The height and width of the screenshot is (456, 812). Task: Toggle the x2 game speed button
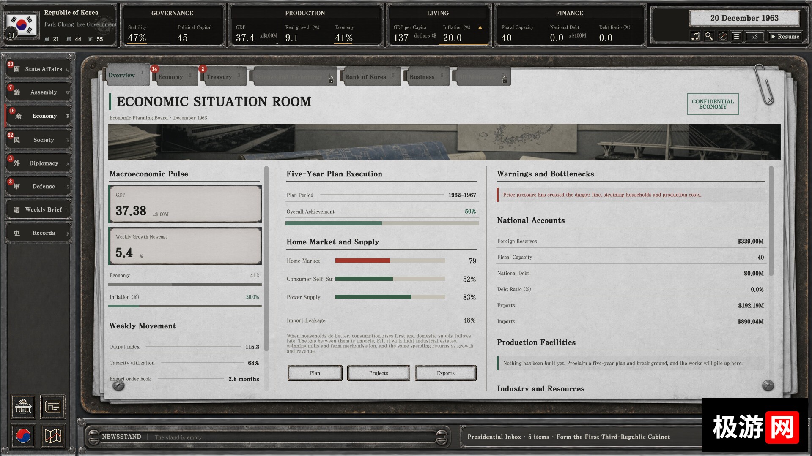pyautogui.click(x=754, y=36)
